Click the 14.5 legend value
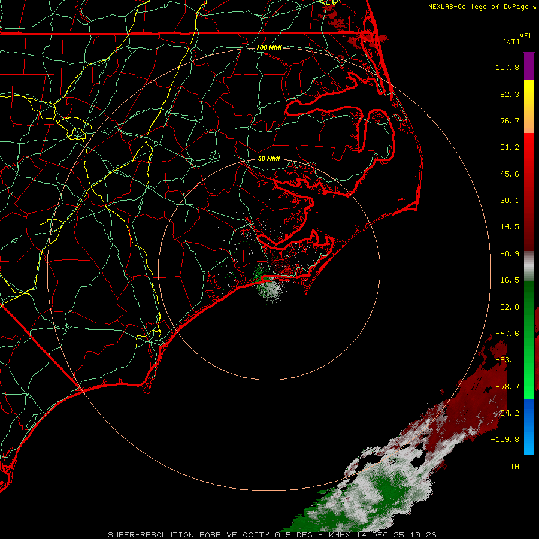 tap(510, 227)
